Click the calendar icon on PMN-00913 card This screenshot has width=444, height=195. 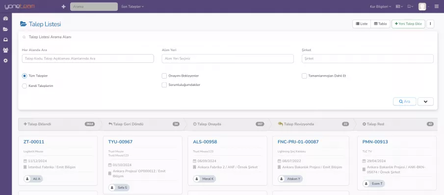pos(365,161)
